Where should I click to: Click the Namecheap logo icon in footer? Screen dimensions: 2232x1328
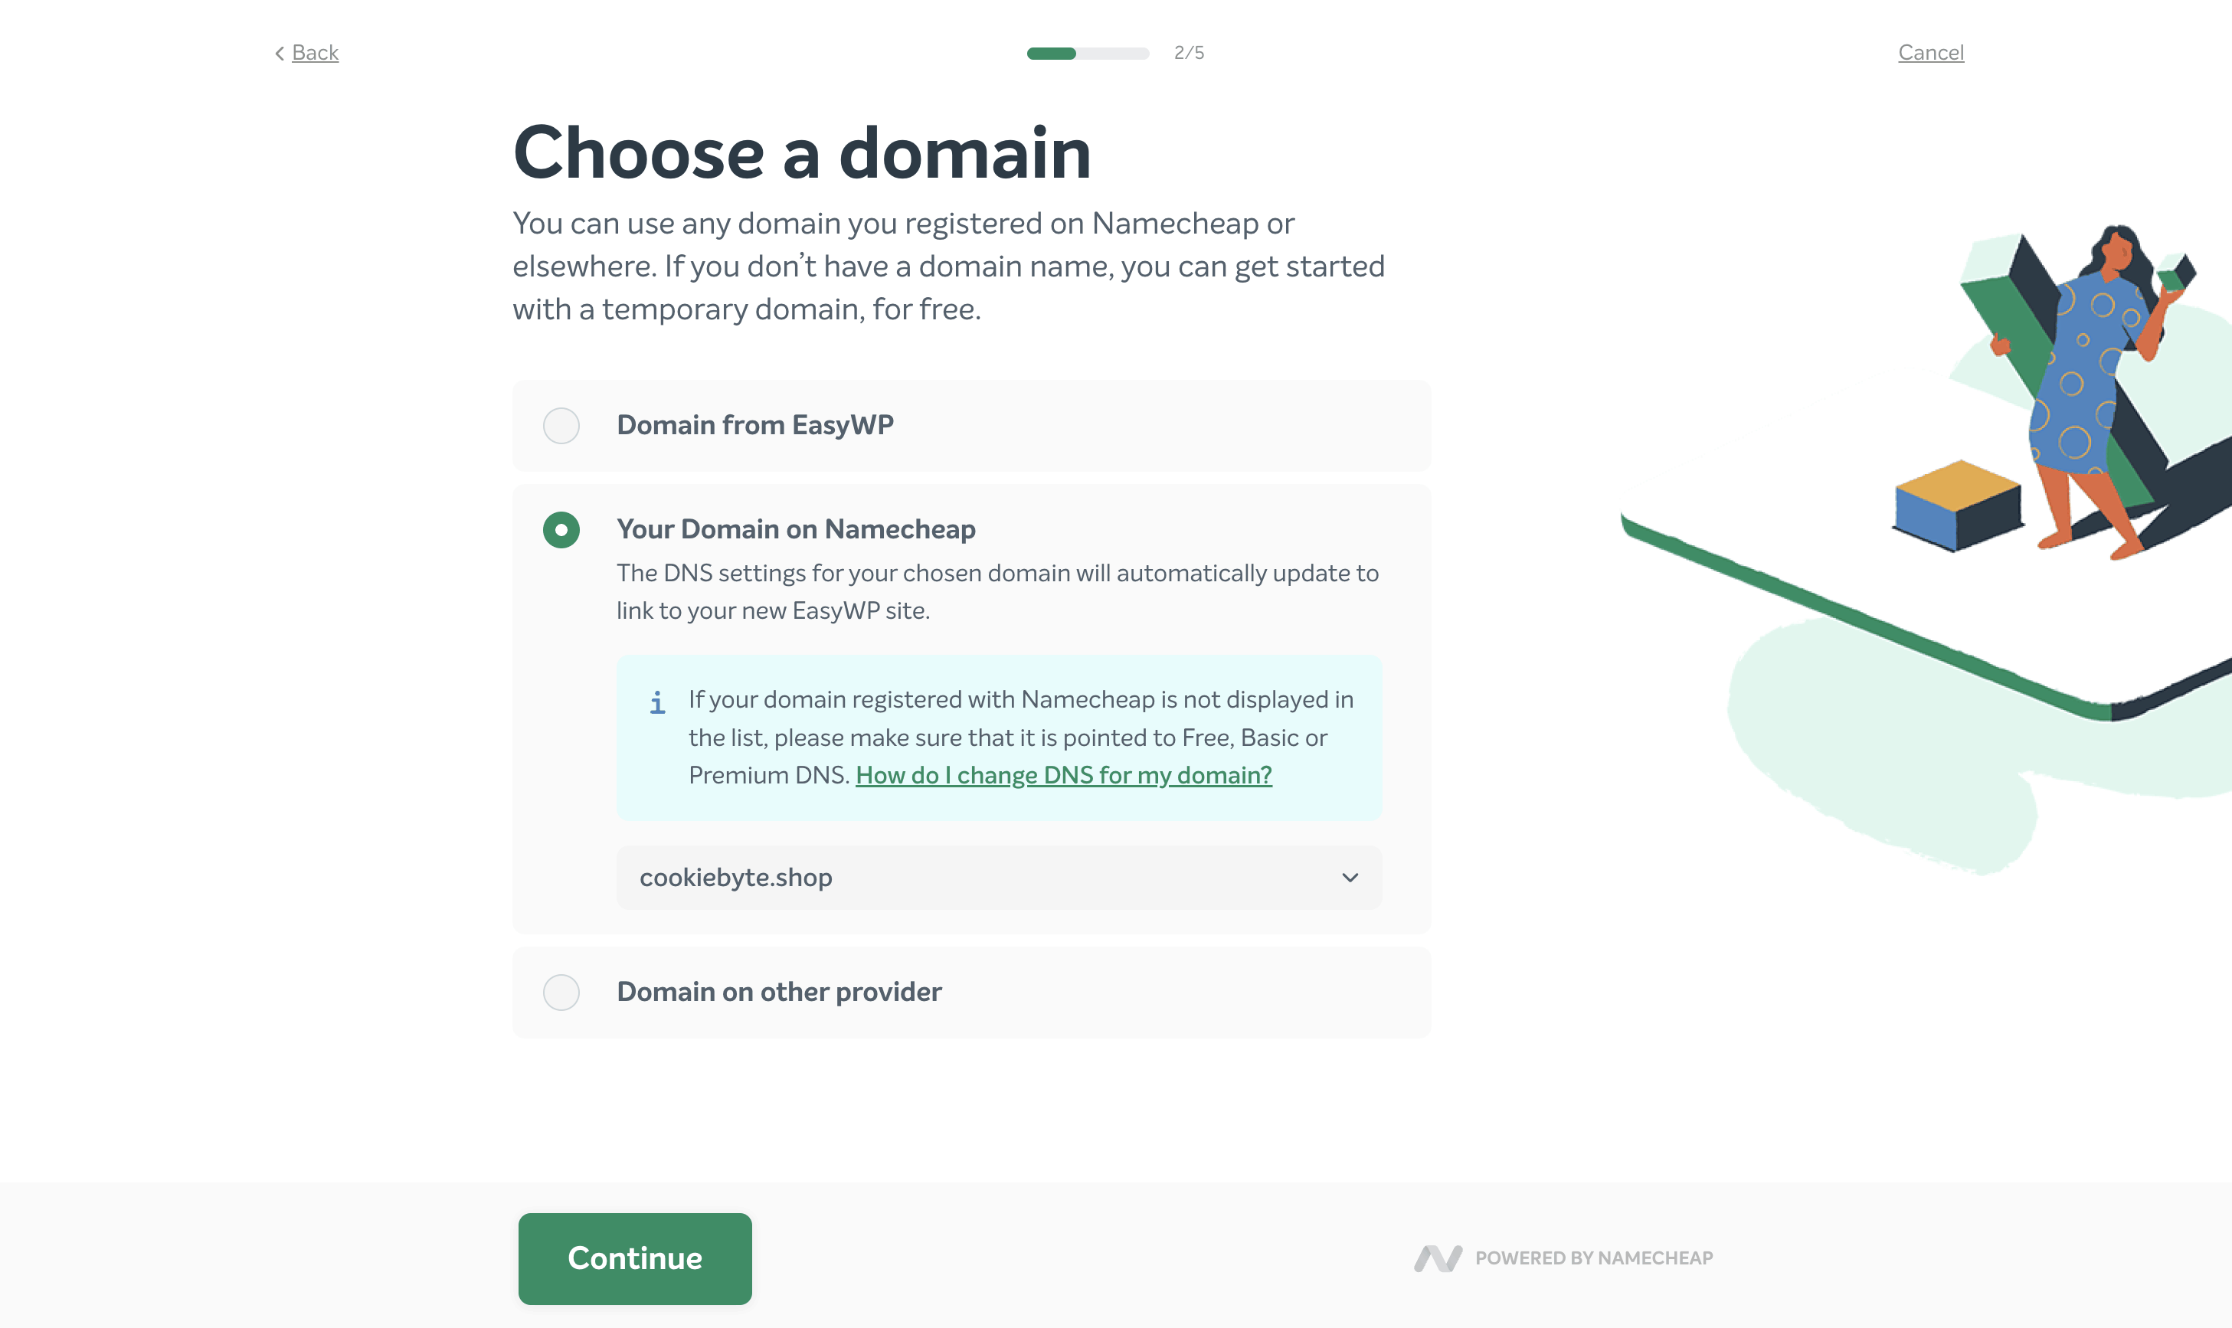[x=1437, y=1258]
